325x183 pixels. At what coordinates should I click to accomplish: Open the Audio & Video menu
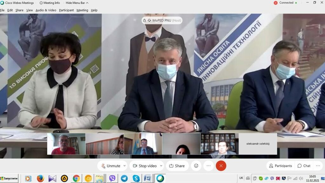[46, 10]
